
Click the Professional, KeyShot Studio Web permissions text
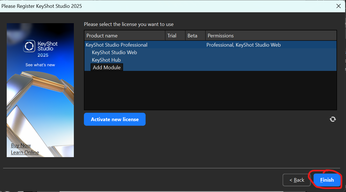(x=243, y=45)
